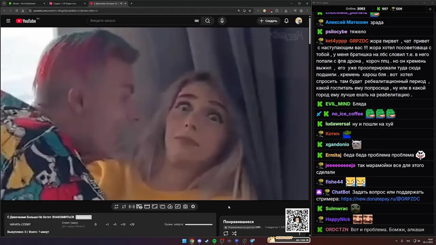This screenshot has width=436, height=245.
Task: Open the browser extensions puzzle icon
Action: (277, 11)
